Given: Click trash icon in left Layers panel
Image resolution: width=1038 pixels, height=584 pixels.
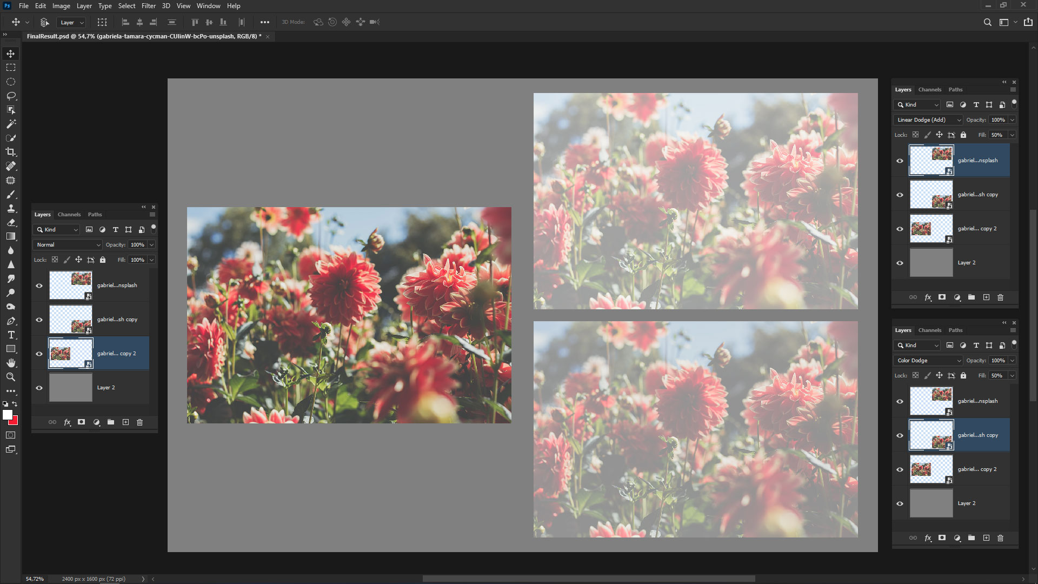Looking at the screenshot, I should click(x=139, y=422).
